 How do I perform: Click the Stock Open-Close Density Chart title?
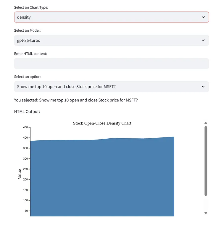[x=102, y=123]
